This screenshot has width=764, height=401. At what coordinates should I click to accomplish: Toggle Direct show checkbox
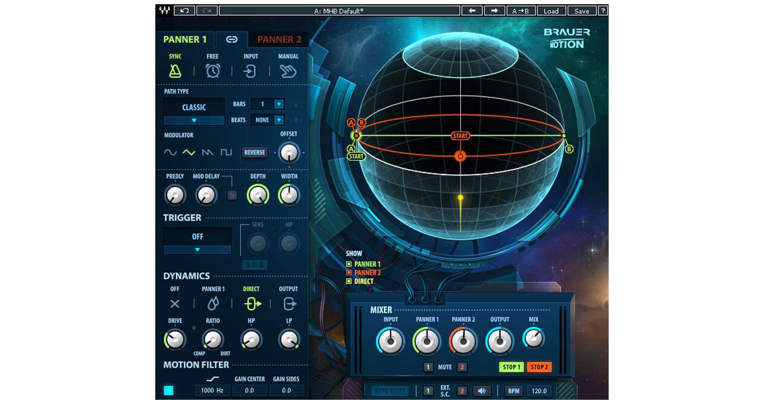(349, 281)
